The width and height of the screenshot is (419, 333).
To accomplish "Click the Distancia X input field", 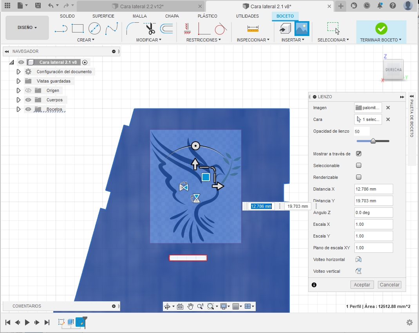I will (374, 189).
